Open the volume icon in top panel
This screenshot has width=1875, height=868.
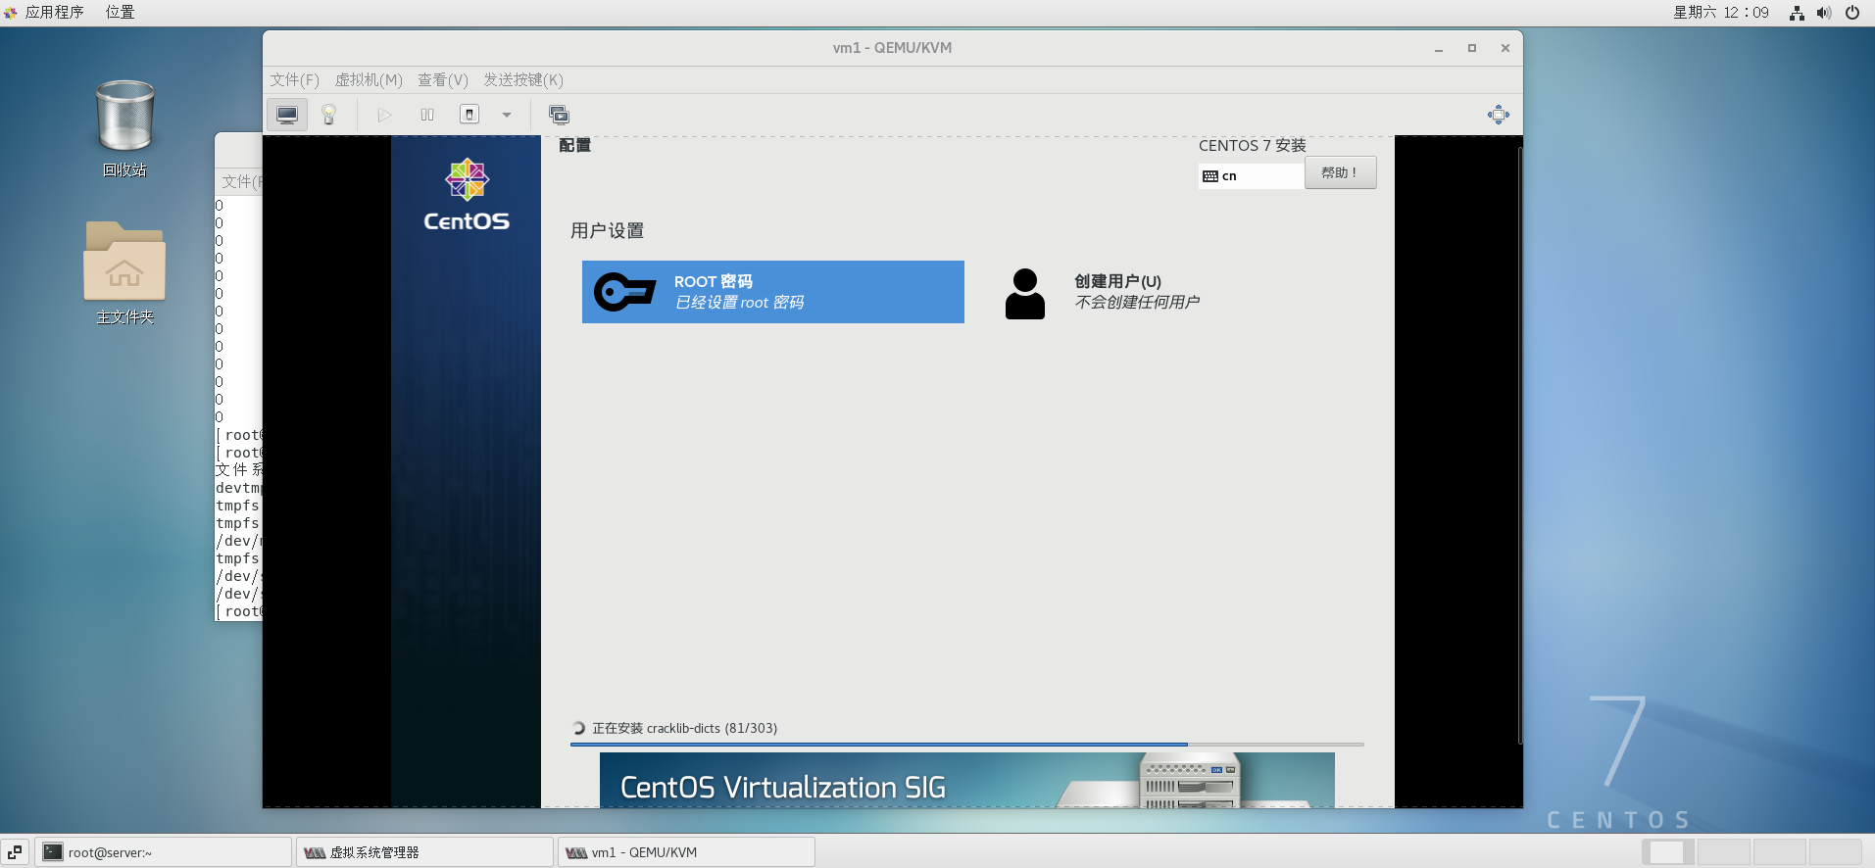[1824, 13]
